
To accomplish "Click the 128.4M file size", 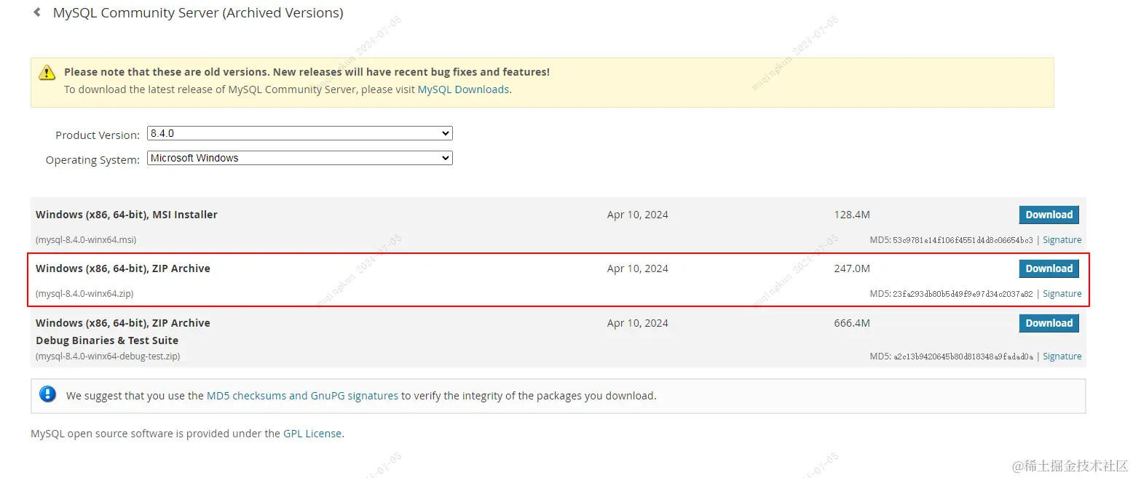I will [x=852, y=215].
